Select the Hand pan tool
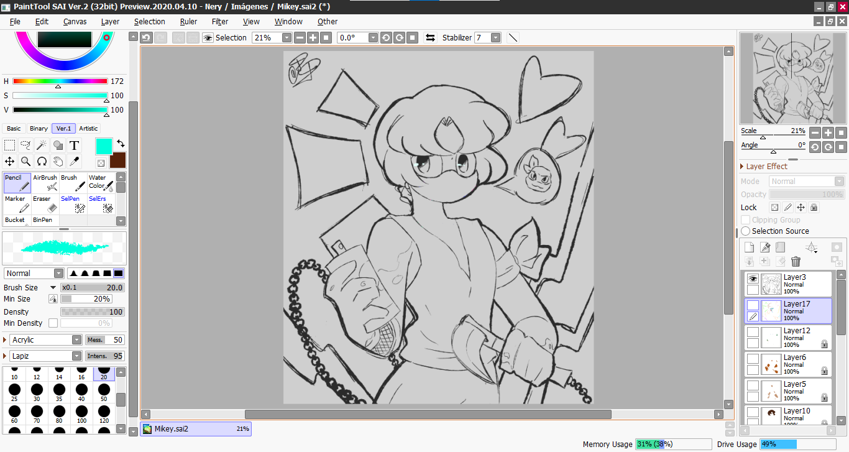 point(58,162)
